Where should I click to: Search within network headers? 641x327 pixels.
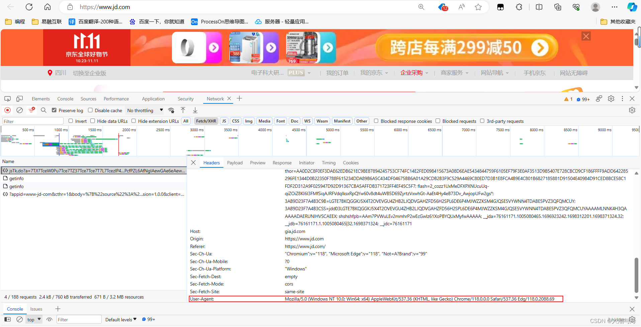(x=43, y=110)
